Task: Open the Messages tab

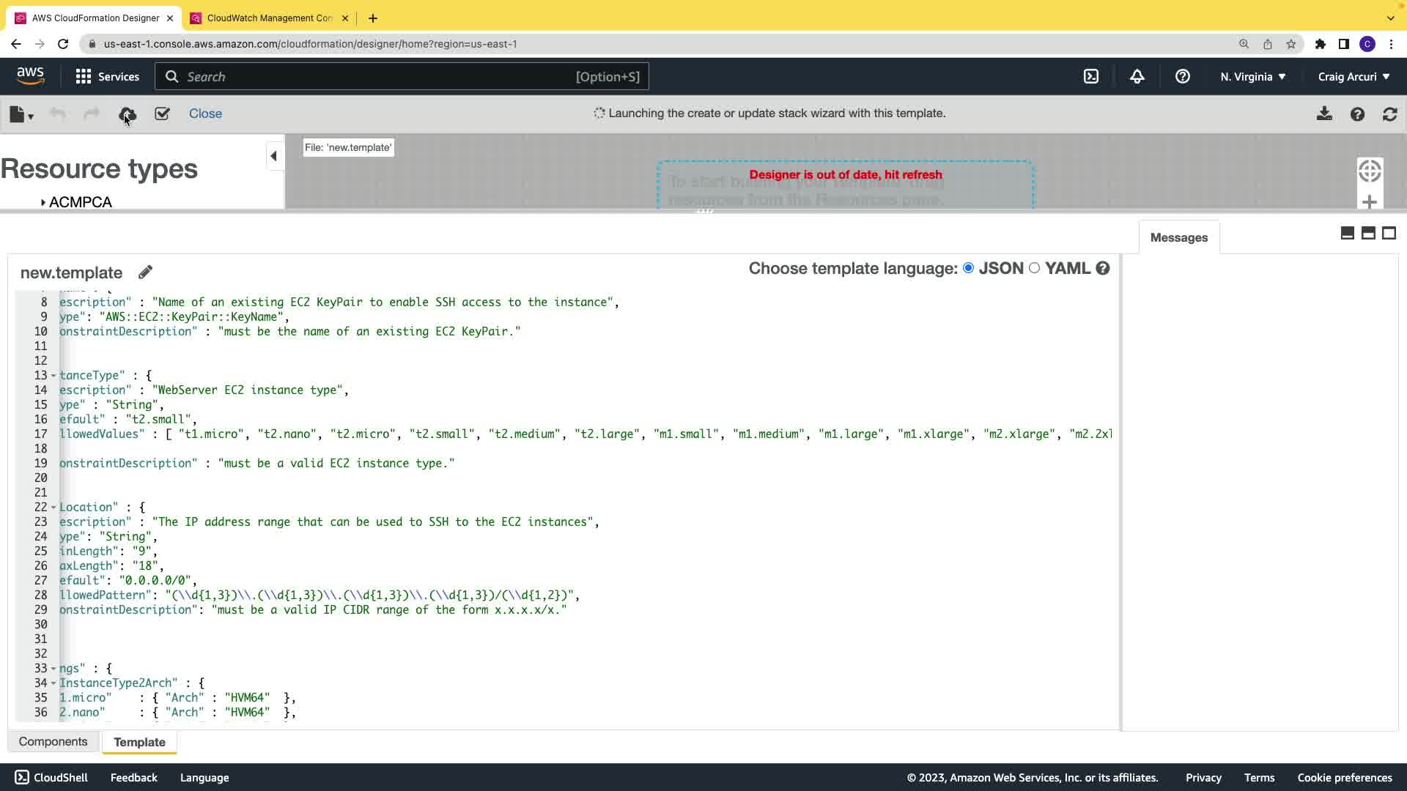Action: 1178,237
